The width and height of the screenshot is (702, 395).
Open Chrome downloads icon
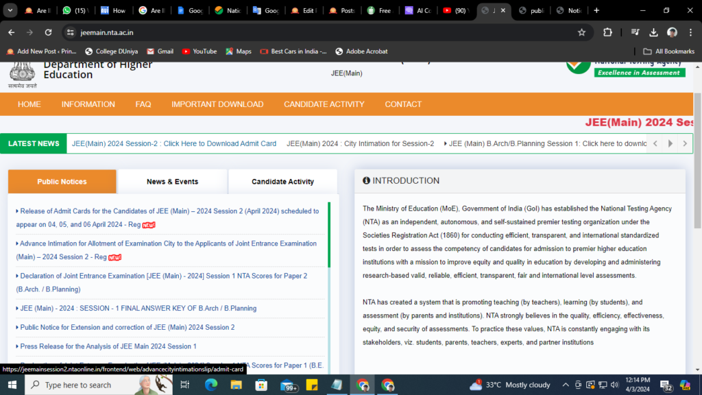point(653,32)
